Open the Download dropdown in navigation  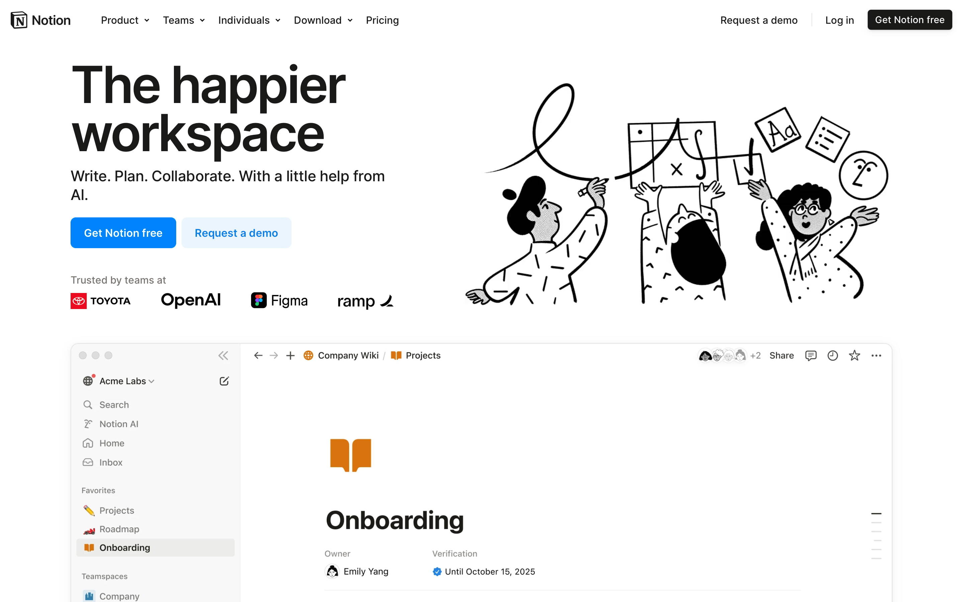[x=323, y=20]
